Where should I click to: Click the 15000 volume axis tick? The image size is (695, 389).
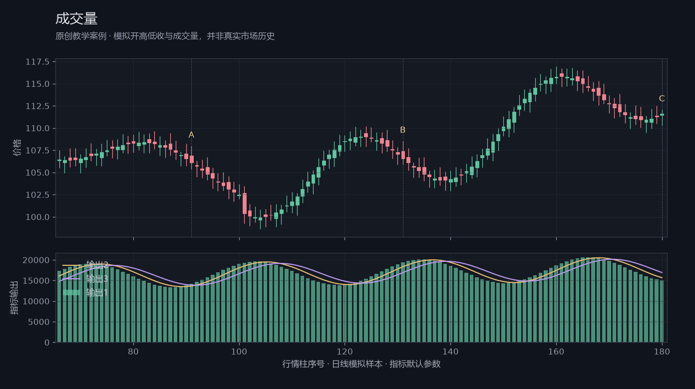coord(36,281)
